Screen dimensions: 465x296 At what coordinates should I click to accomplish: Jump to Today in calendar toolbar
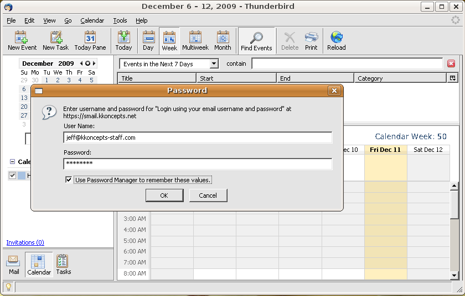123,41
